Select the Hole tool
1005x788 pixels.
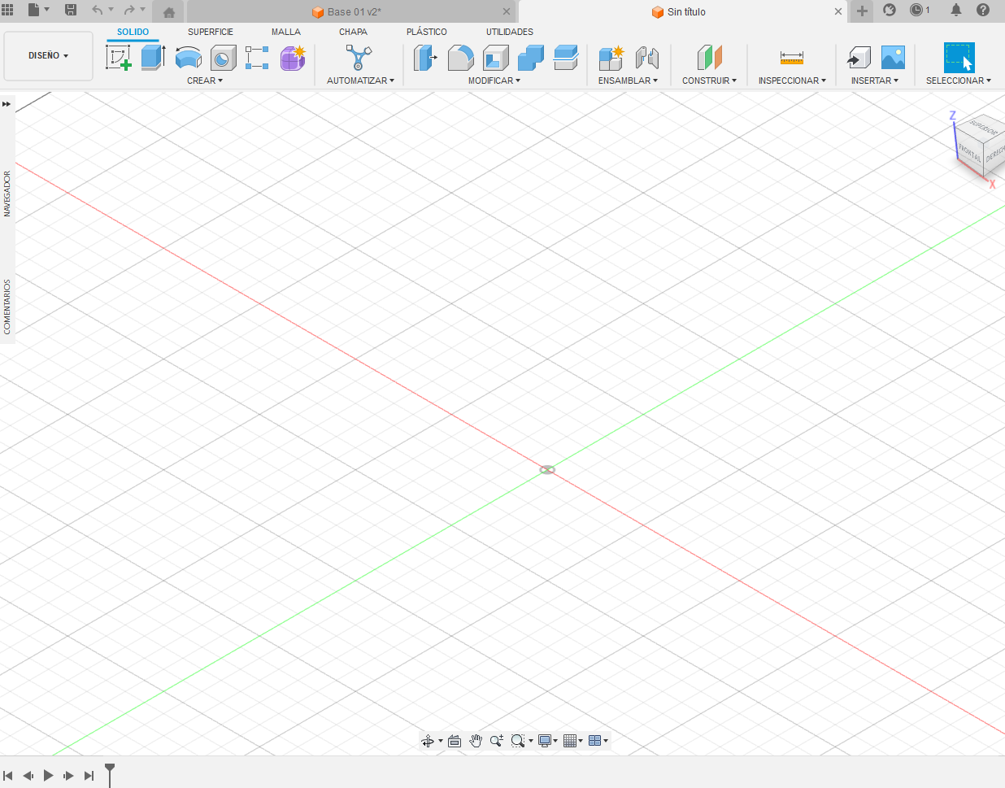point(223,58)
